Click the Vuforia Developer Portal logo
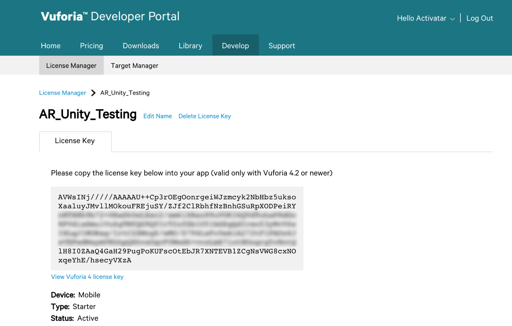 tap(110, 17)
